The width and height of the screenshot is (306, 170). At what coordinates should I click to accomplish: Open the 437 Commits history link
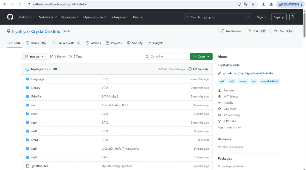198,69
